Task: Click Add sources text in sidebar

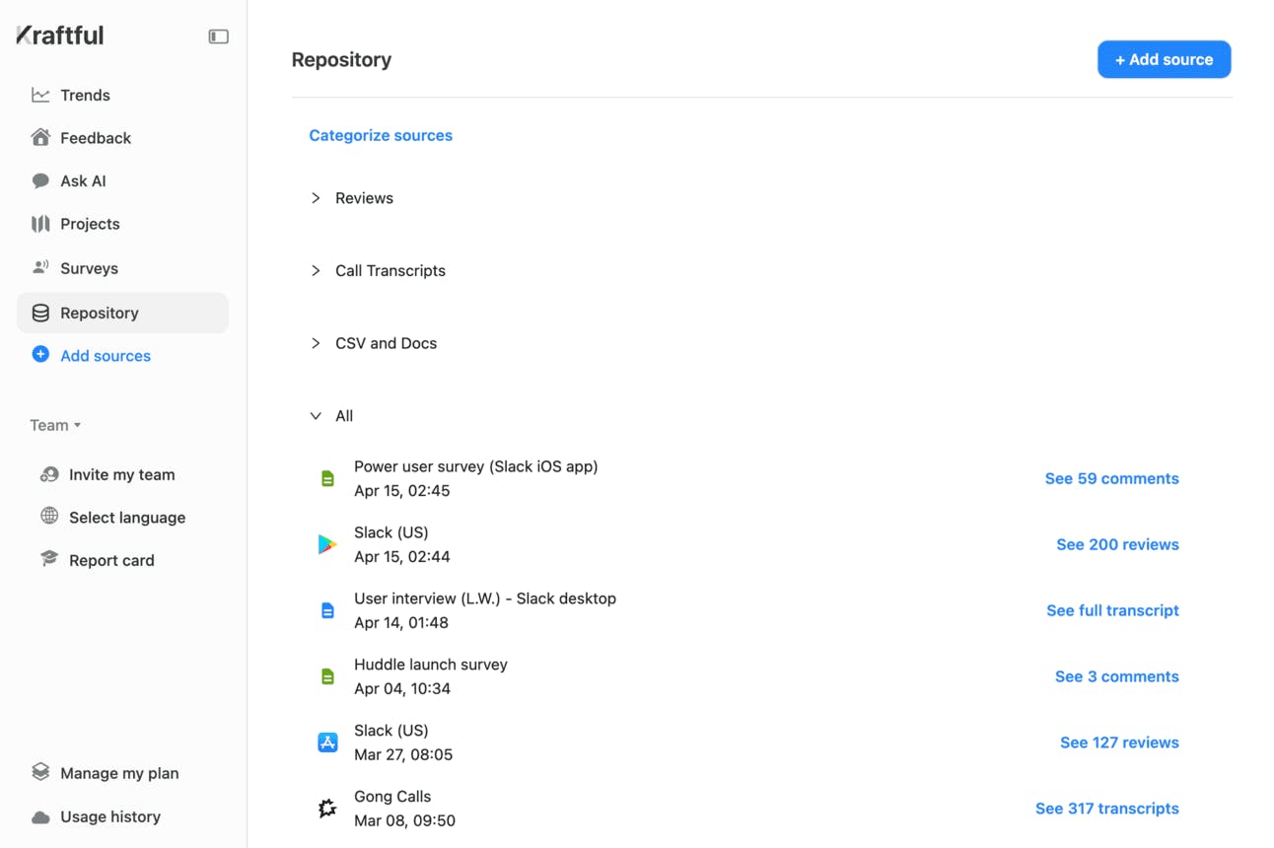Action: 106,356
